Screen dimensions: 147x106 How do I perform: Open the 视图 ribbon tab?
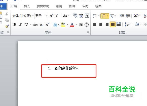pyautogui.click(x=98, y=6)
